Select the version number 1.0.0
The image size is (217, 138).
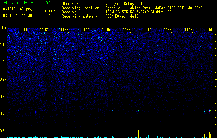47,3
